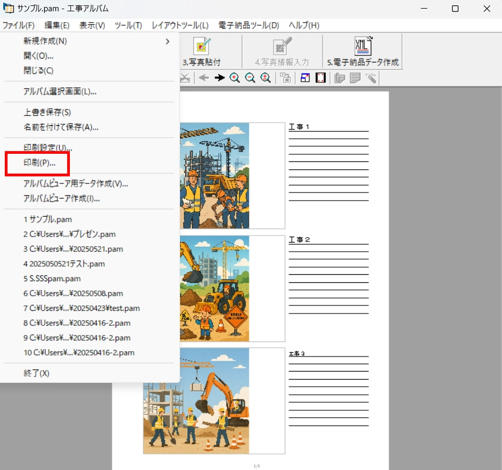The width and height of the screenshot is (502, 470).
Task: Open the 編集 menu
Action: click(x=56, y=25)
